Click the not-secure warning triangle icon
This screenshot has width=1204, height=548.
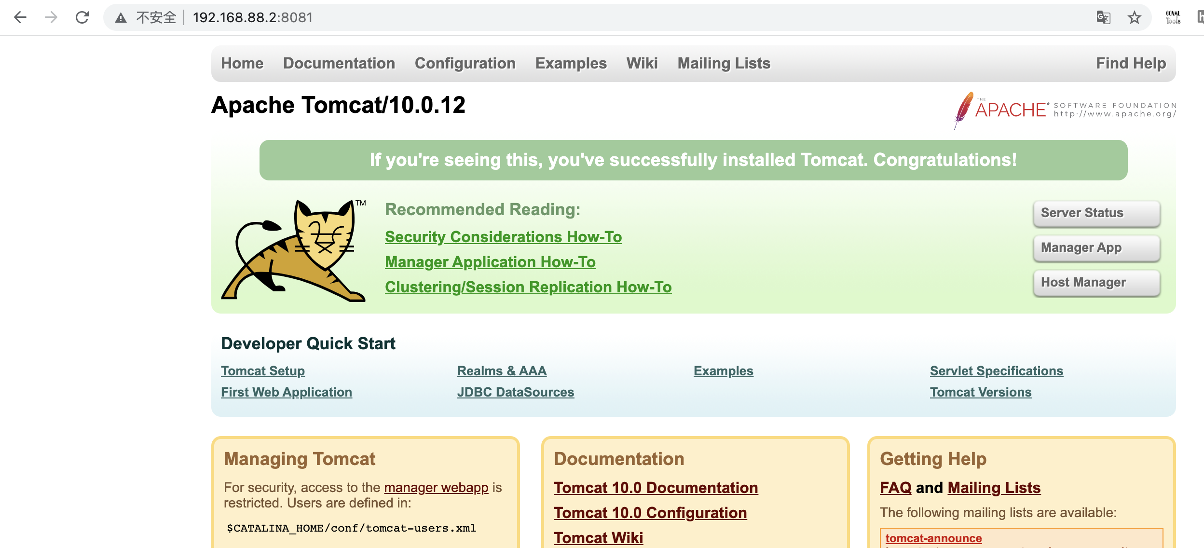(x=121, y=18)
